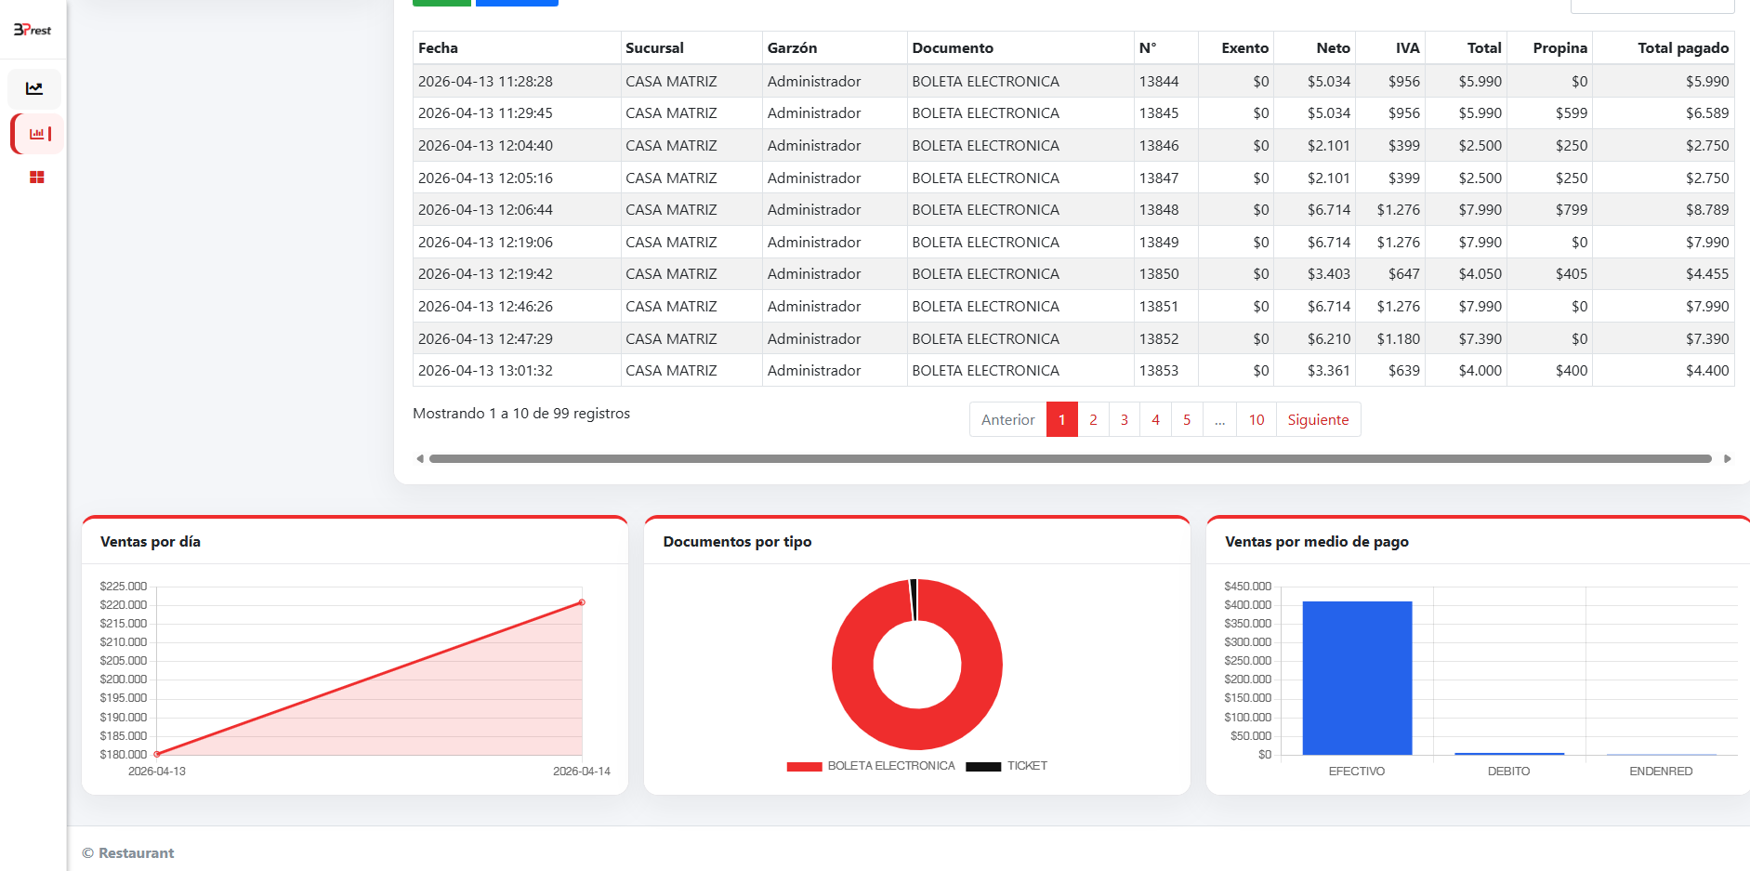Image resolution: width=1750 pixels, height=871 pixels.
Task: Open the line chart sidebar icon
Action: [x=34, y=88]
